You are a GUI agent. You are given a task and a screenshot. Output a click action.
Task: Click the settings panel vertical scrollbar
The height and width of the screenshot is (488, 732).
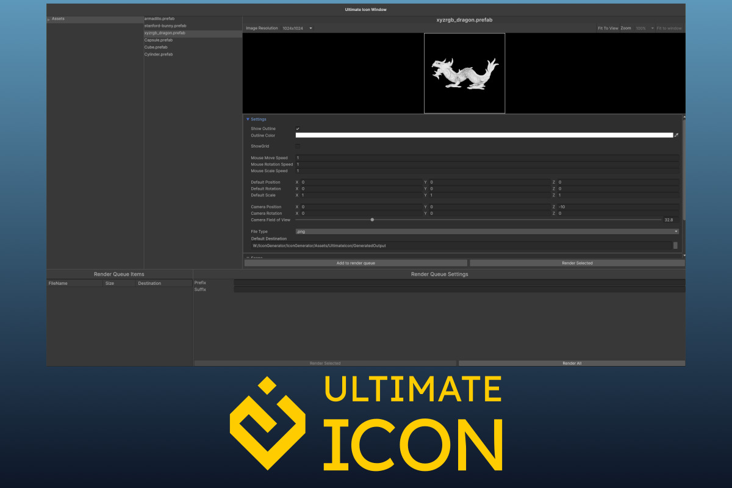683,170
